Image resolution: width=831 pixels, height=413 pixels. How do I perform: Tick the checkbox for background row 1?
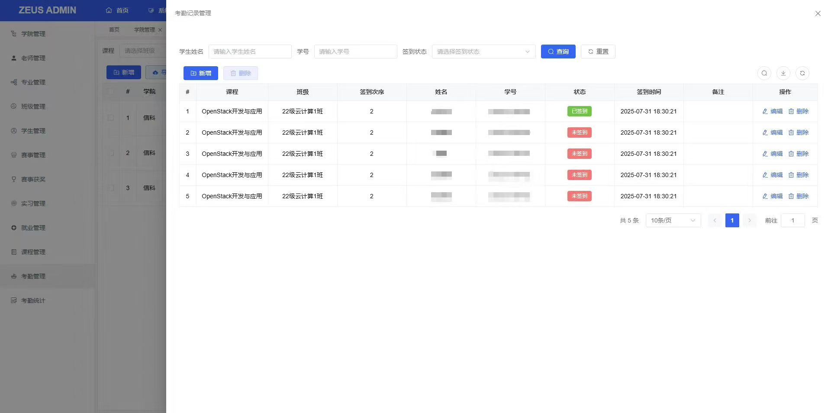111,118
